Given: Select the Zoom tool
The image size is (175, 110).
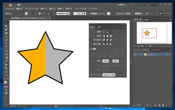Looking at the screenshot, I should click(6, 75).
